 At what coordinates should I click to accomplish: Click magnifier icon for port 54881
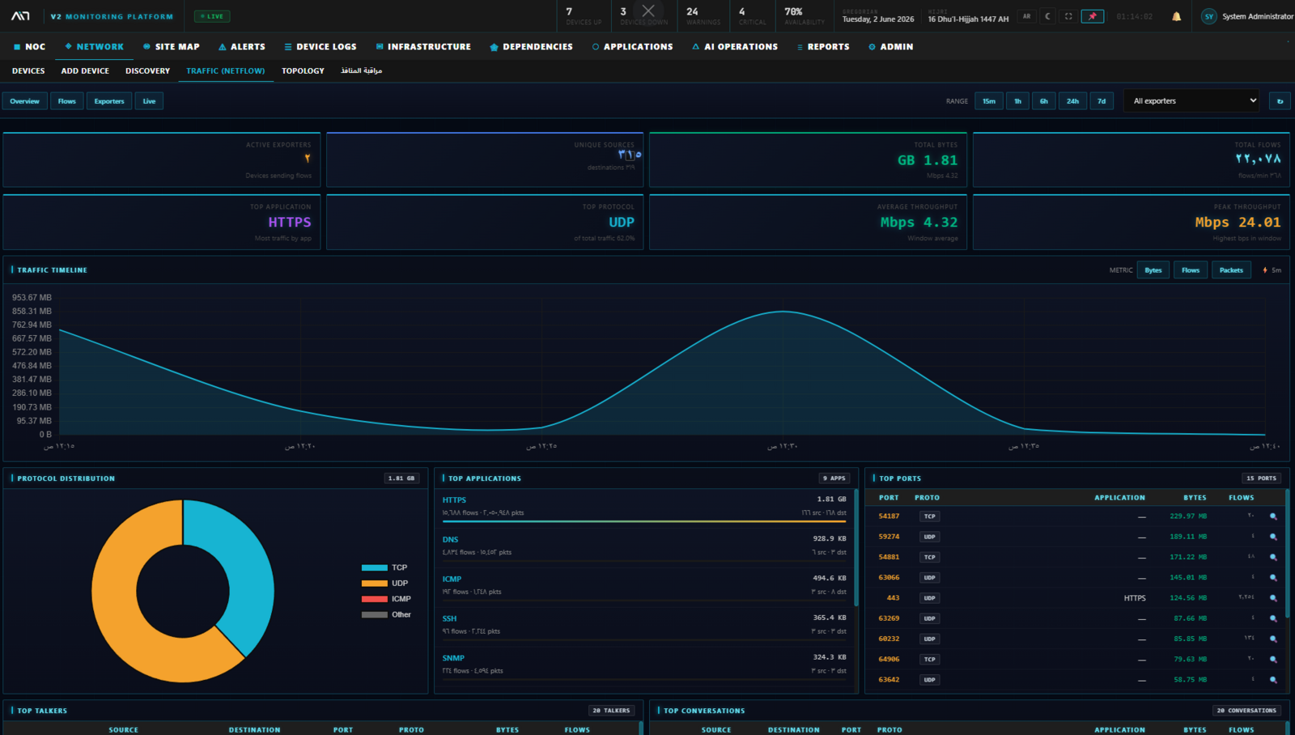1273,557
